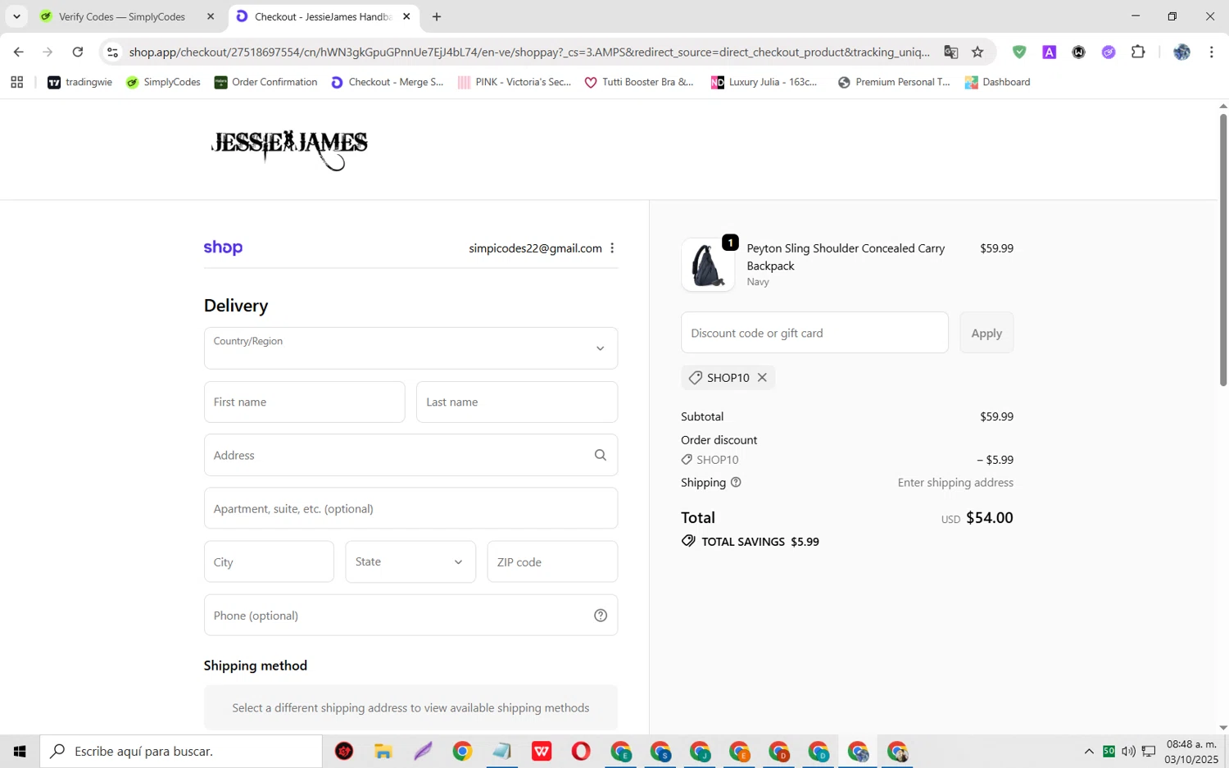1229x768 pixels.
Task: Click the volume speaker tray icon
Action: (x=1128, y=751)
